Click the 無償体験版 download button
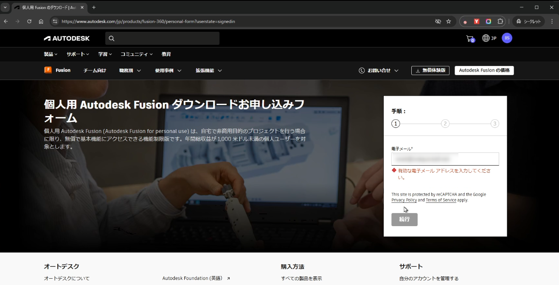 [430, 70]
